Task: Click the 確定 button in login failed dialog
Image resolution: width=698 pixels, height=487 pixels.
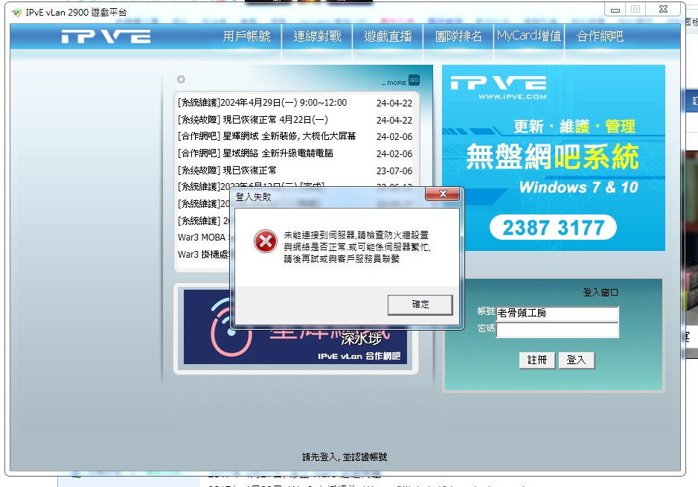Action: 420,305
